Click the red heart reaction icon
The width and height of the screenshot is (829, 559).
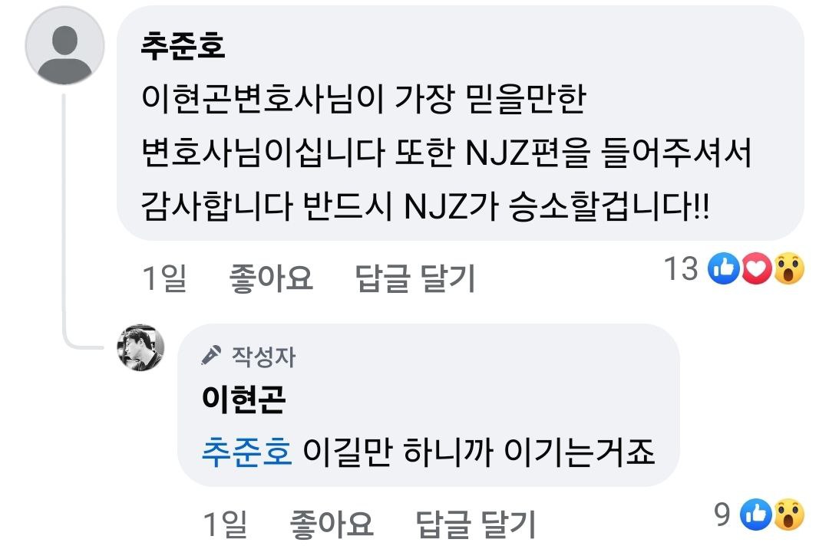tap(757, 268)
